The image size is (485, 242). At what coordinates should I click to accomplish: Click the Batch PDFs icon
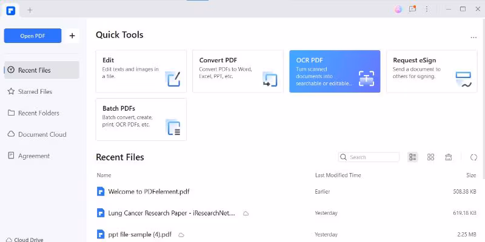[173, 127]
